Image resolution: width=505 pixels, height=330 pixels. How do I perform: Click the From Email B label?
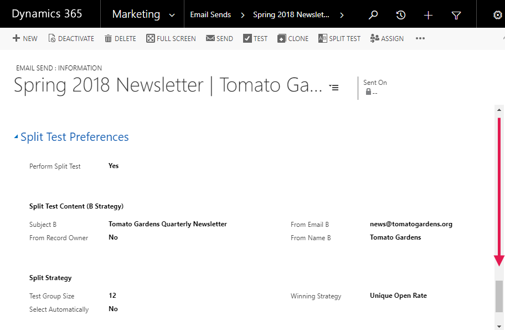pos(310,225)
